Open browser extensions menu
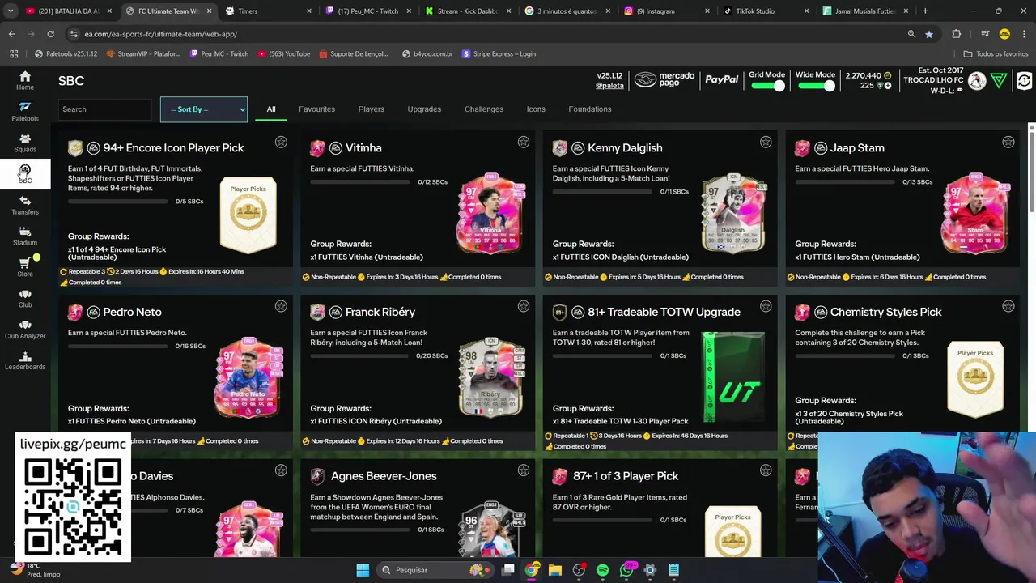 [957, 34]
